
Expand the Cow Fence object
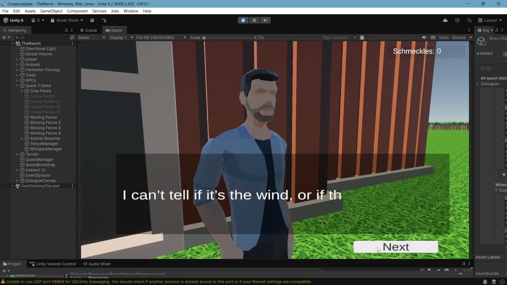[22, 91]
